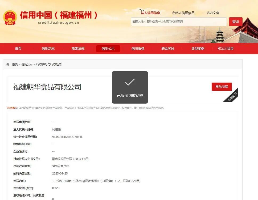Click the national emblem logo icon
The image size is (258, 200).
tap(10, 18)
